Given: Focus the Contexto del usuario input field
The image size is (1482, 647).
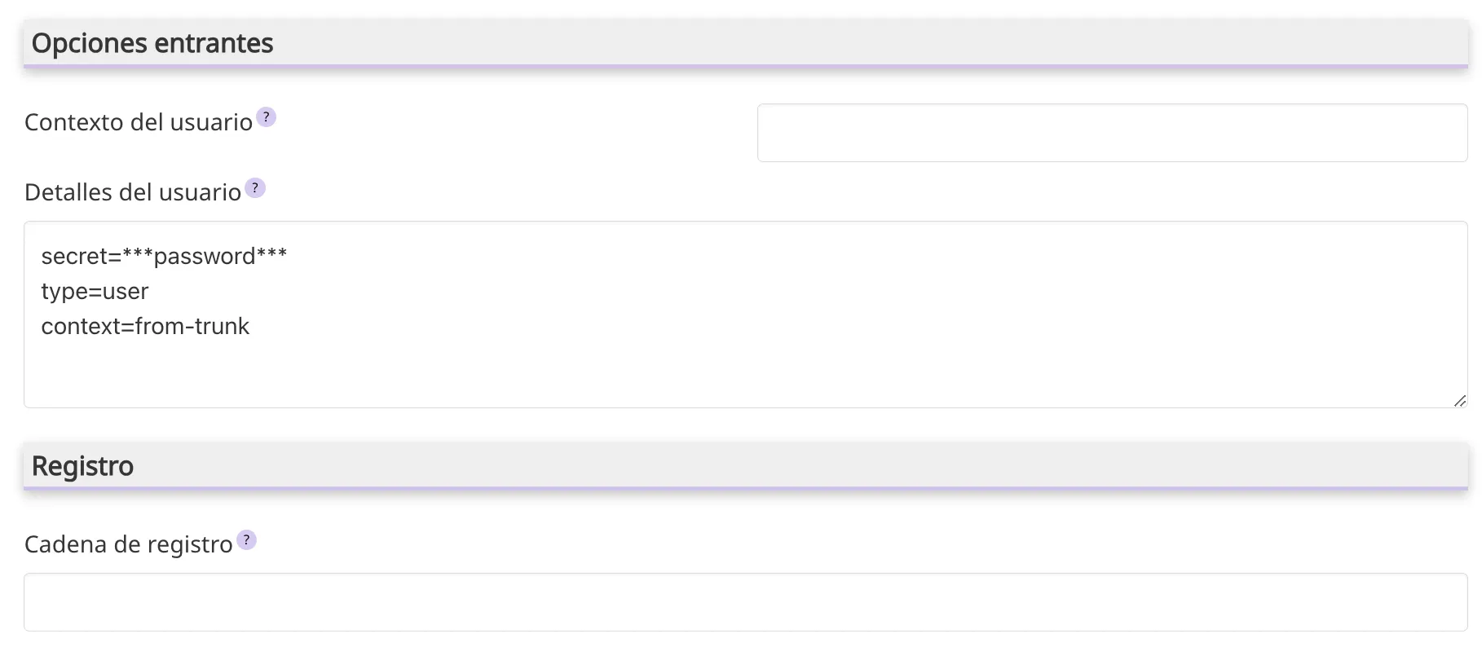Looking at the screenshot, I should click(1112, 133).
